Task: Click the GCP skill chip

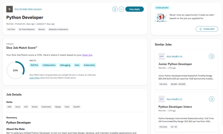Action: point(26,107)
